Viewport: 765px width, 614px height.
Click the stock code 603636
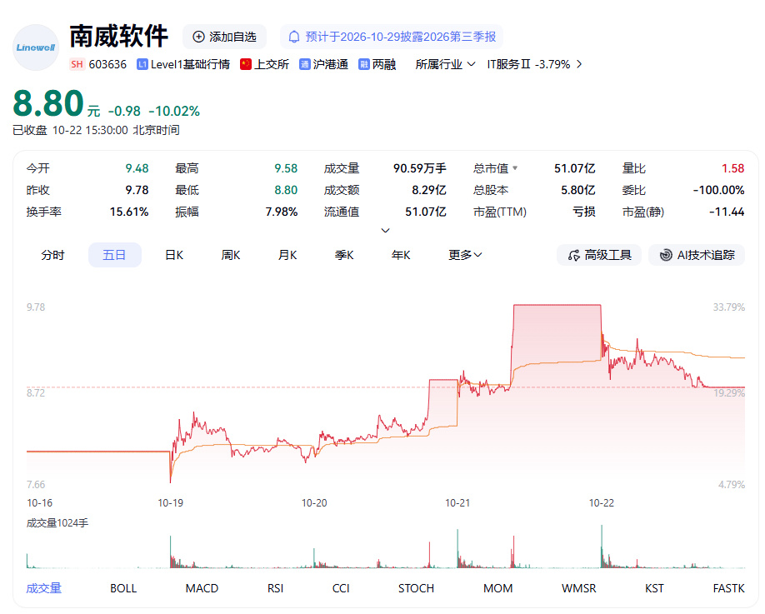(107, 64)
